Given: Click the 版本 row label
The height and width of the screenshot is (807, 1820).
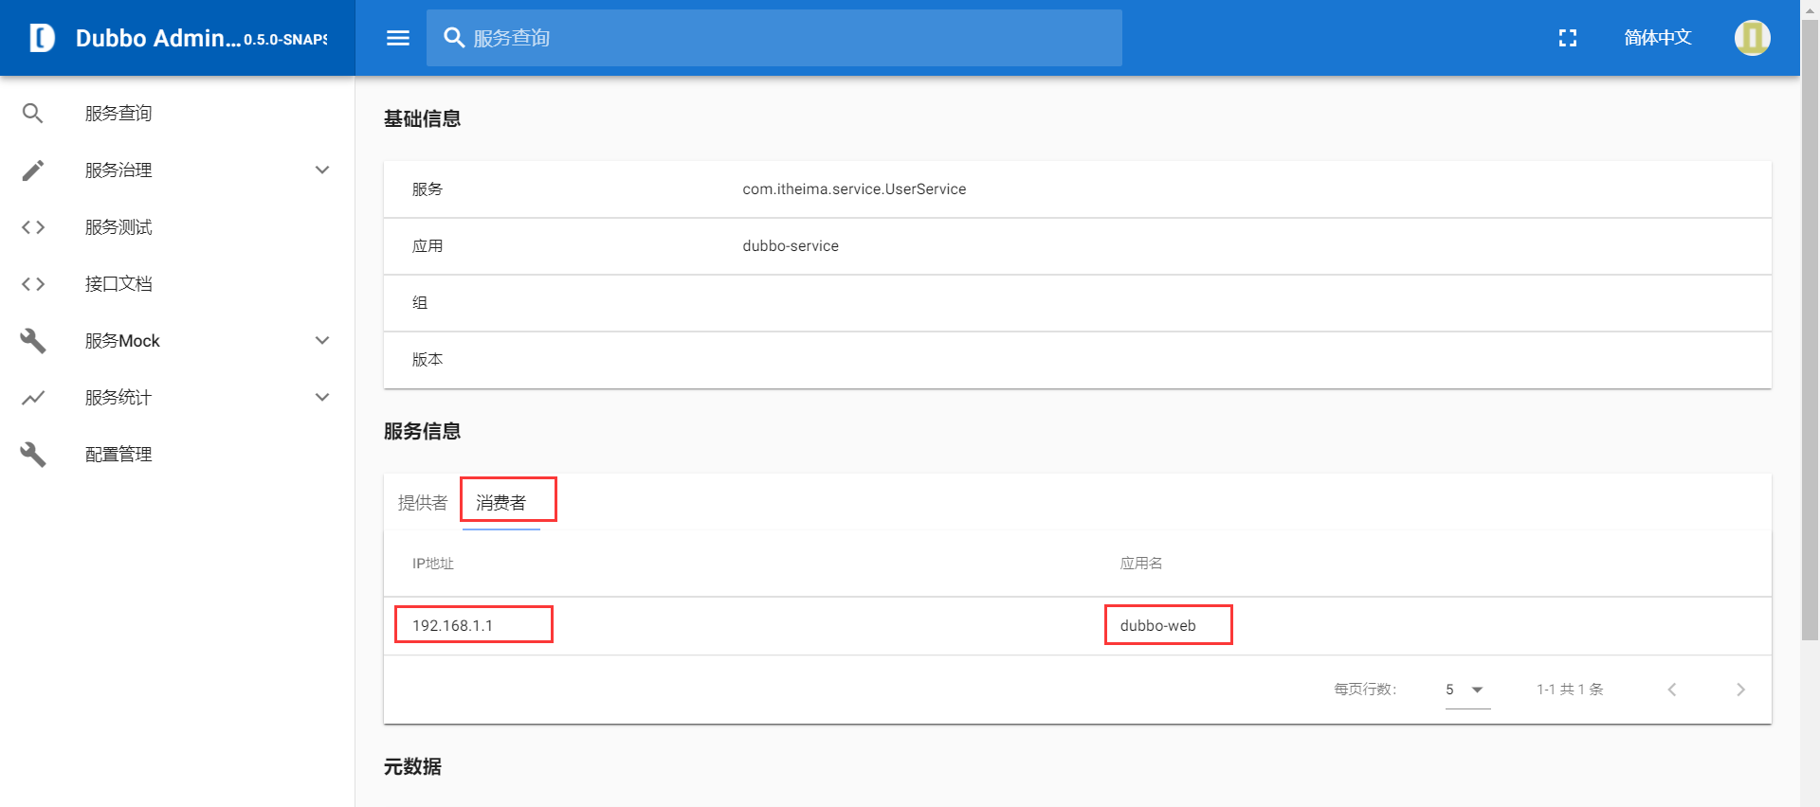Looking at the screenshot, I should coord(428,360).
